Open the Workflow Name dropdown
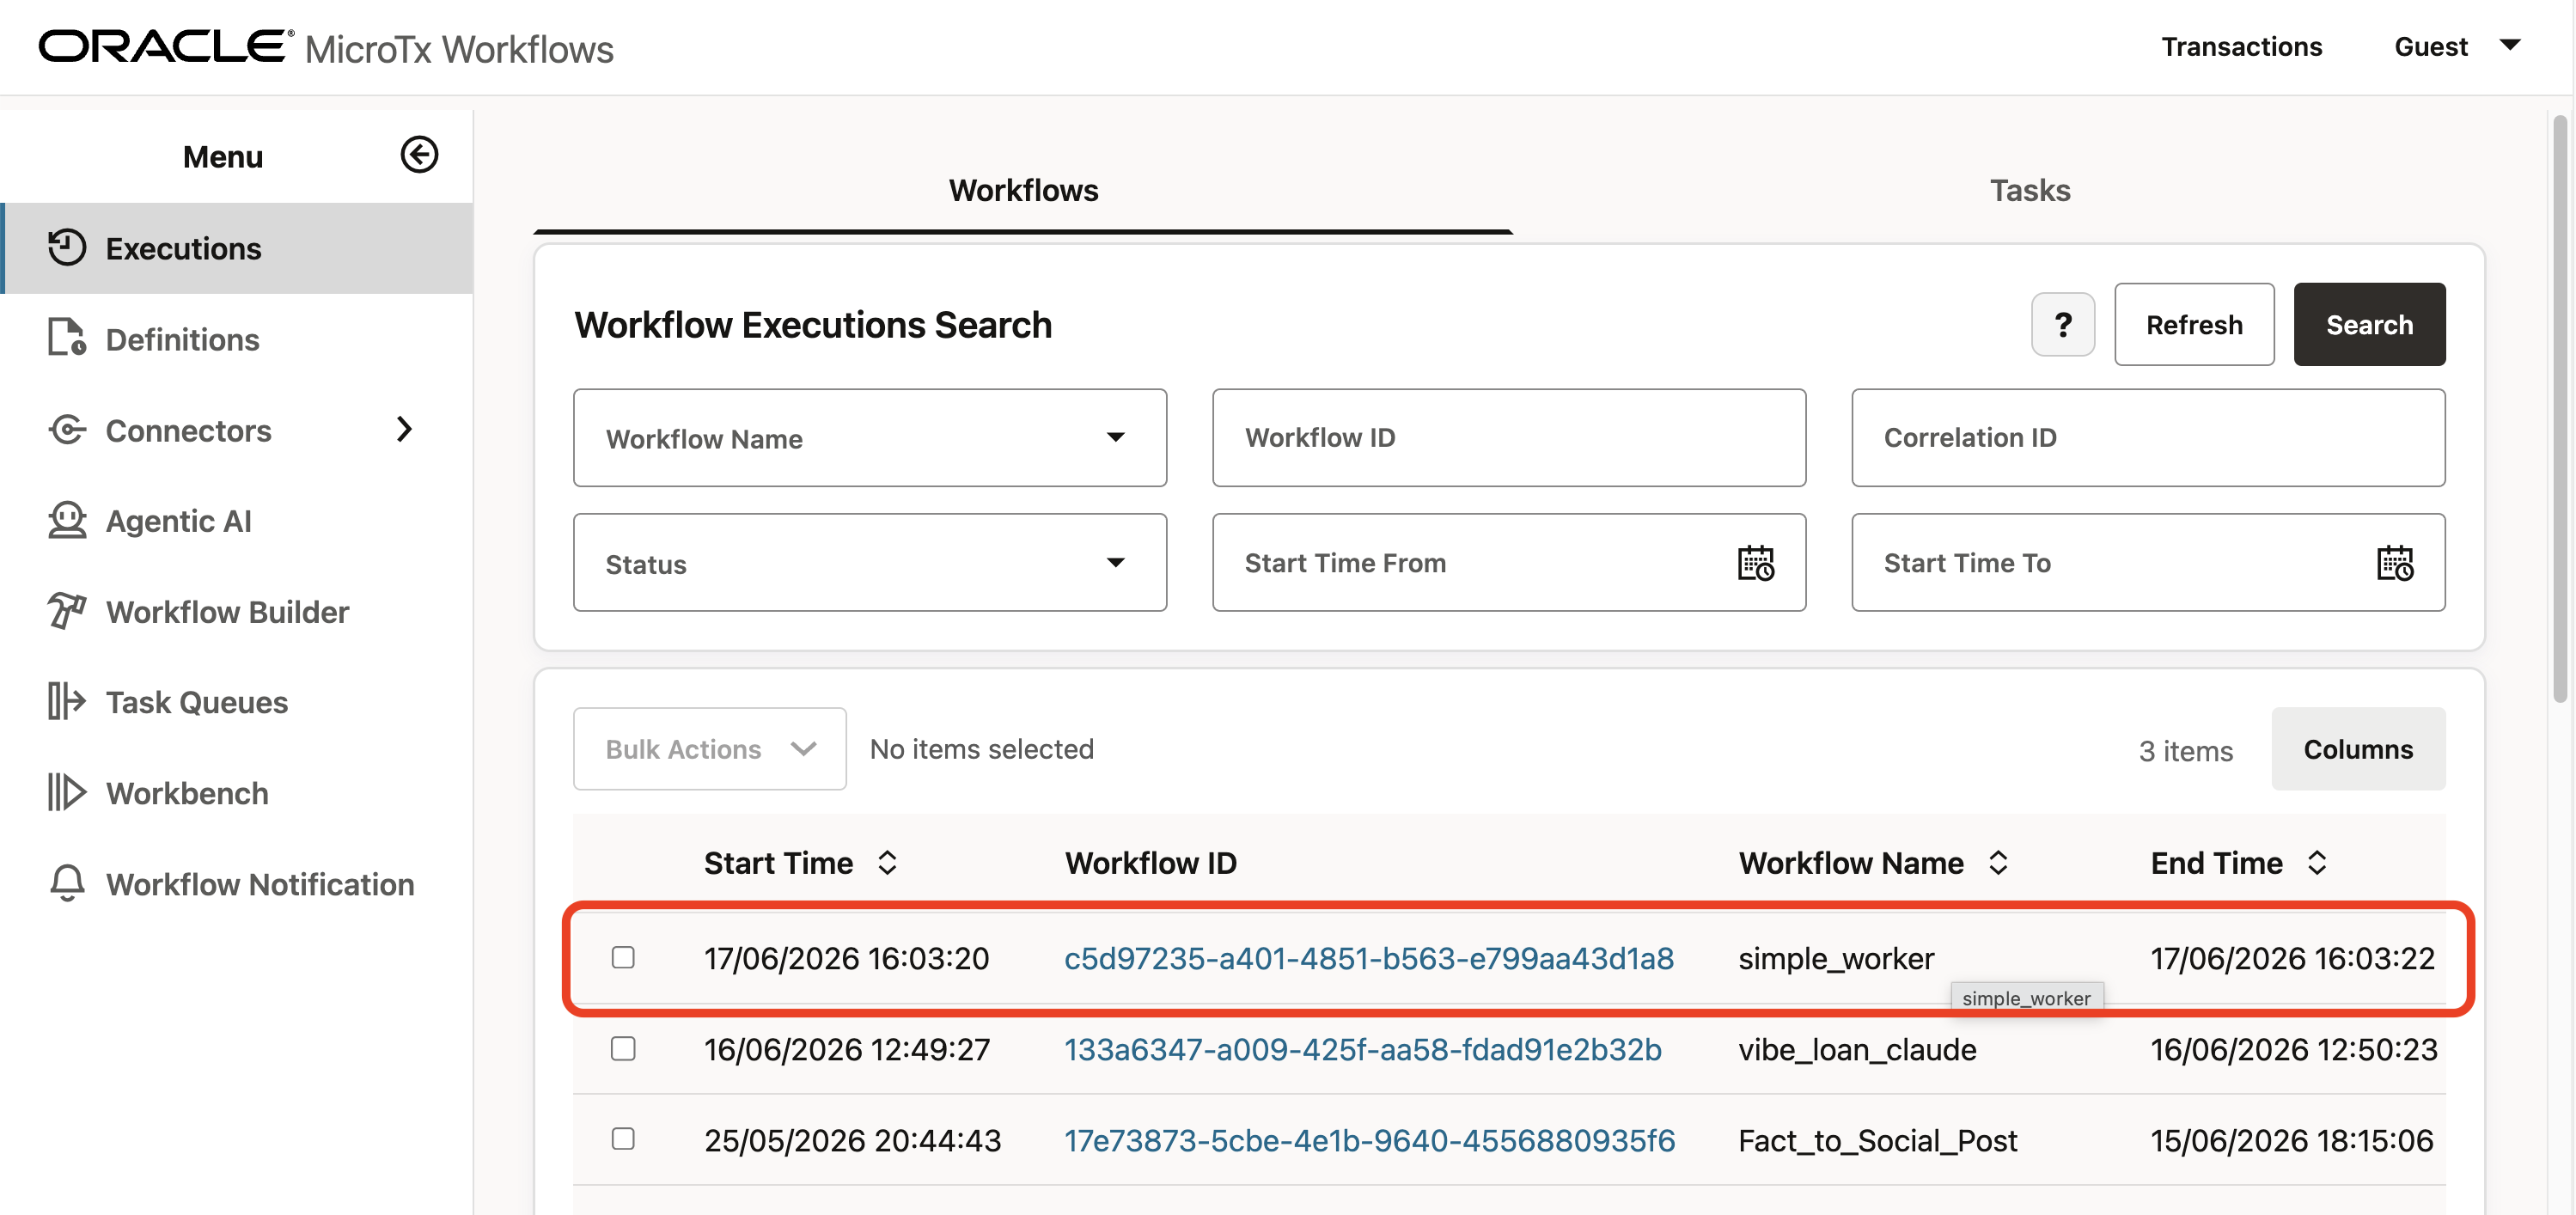Viewport: 2576px width, 1215px height. 870,438
